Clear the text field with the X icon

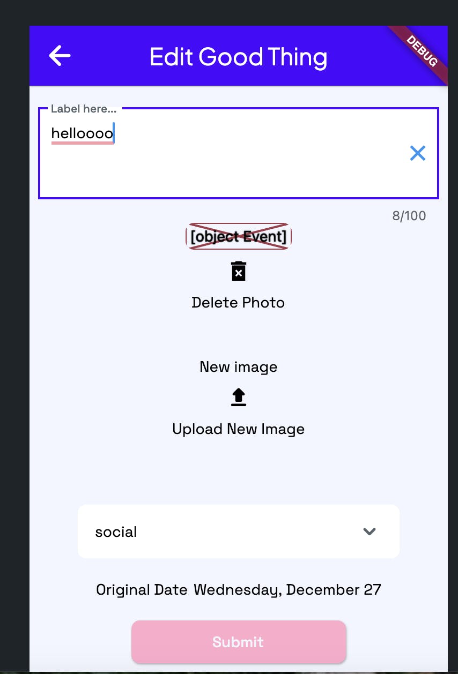tap(417, 153)
